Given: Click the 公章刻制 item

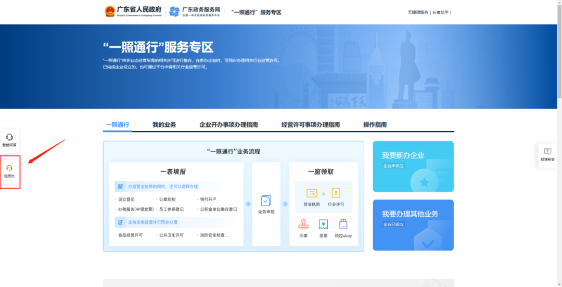Looking at the screenshot, I should tap(167, 199).
